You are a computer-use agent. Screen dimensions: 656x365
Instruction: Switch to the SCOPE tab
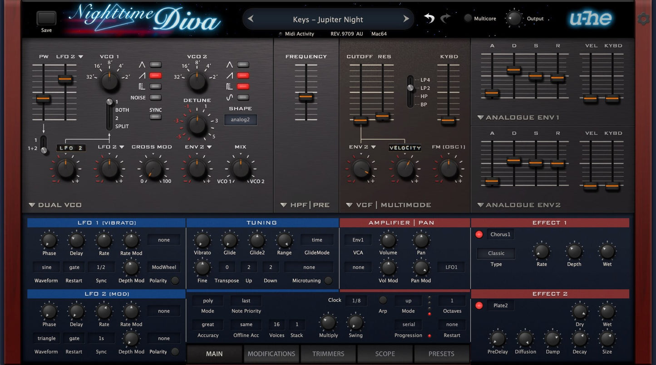point(385,354)
